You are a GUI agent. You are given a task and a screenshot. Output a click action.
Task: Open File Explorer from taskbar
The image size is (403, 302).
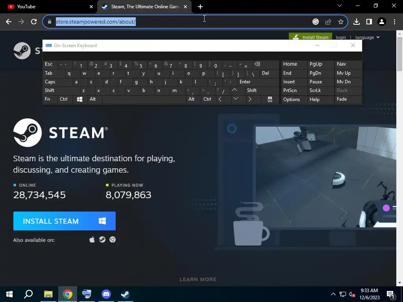coord(48,294)
